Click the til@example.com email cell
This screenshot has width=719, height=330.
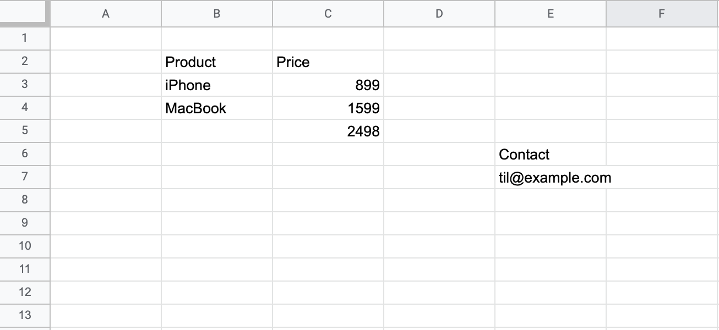tap(551, 178)
